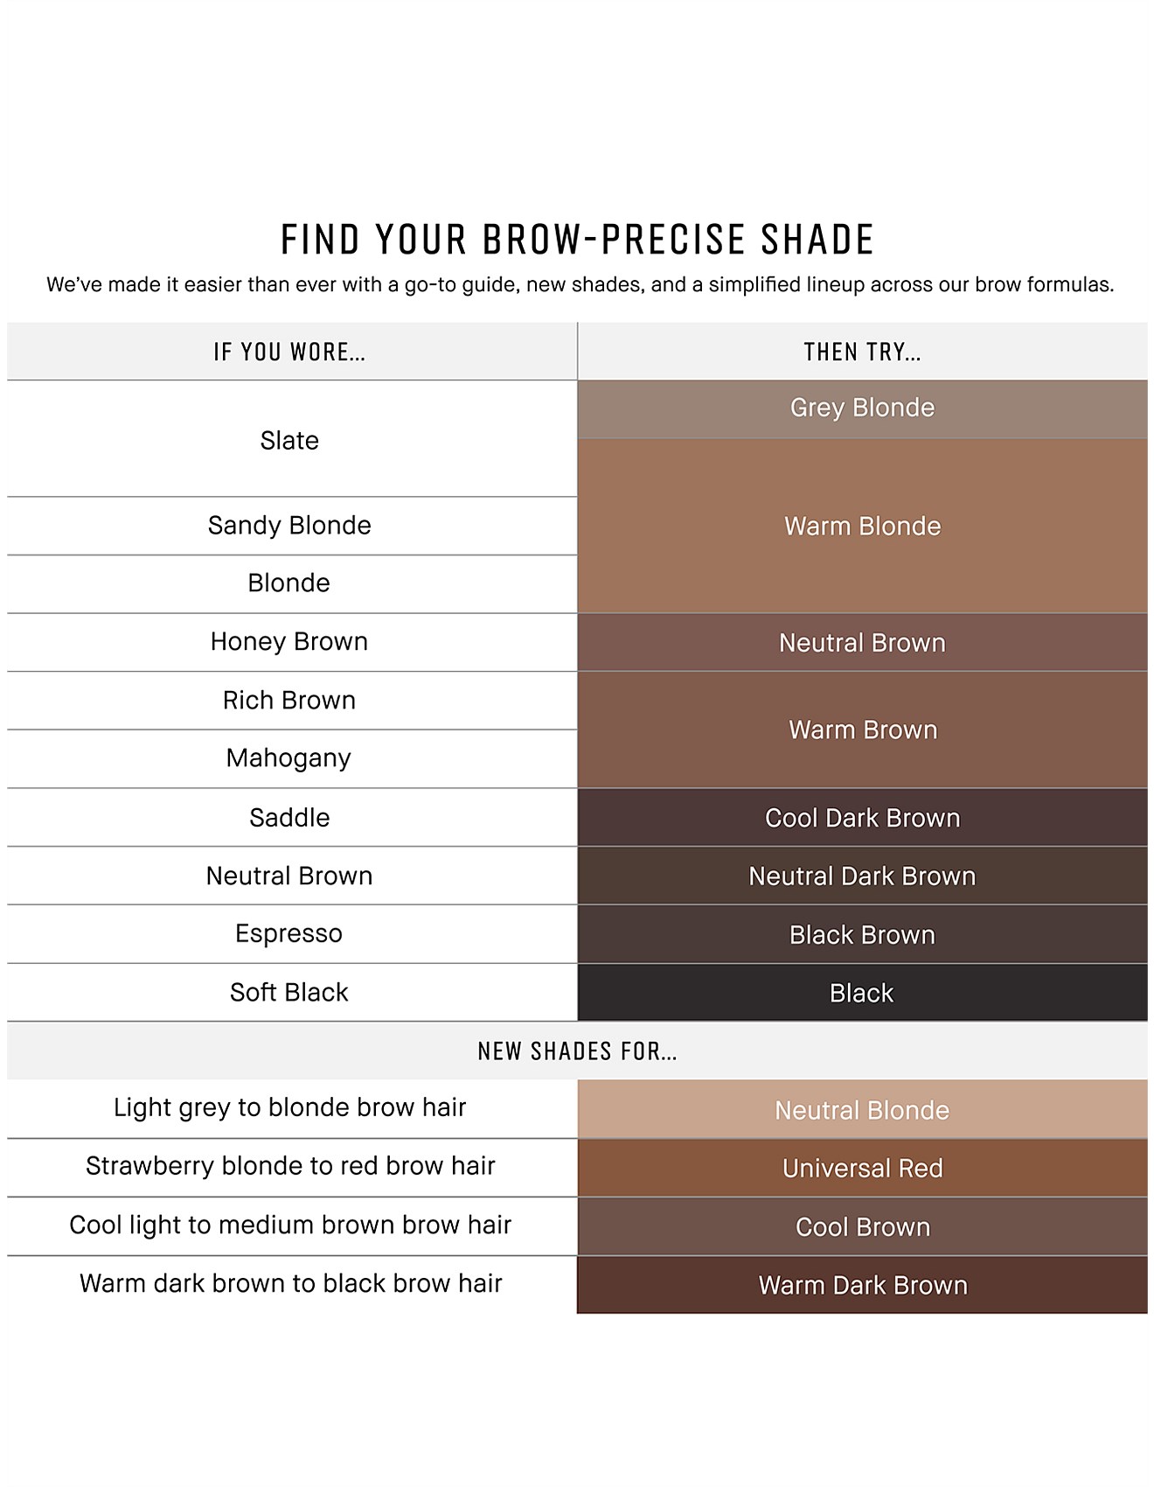This screenshot has width=1154, height=1487.
Task: Choose the Warm Brown color swatch
Action: click(862, 730)
